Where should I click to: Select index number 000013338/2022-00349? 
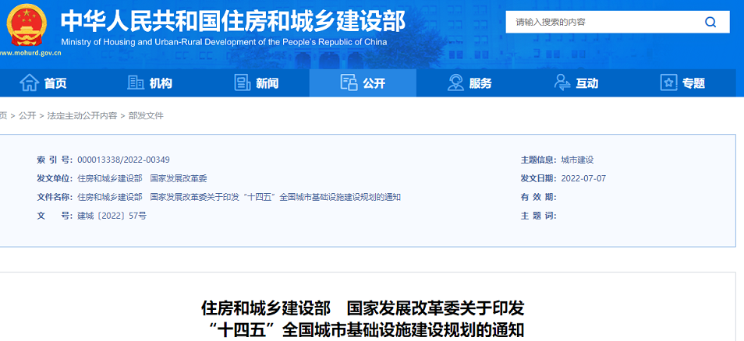123,160
